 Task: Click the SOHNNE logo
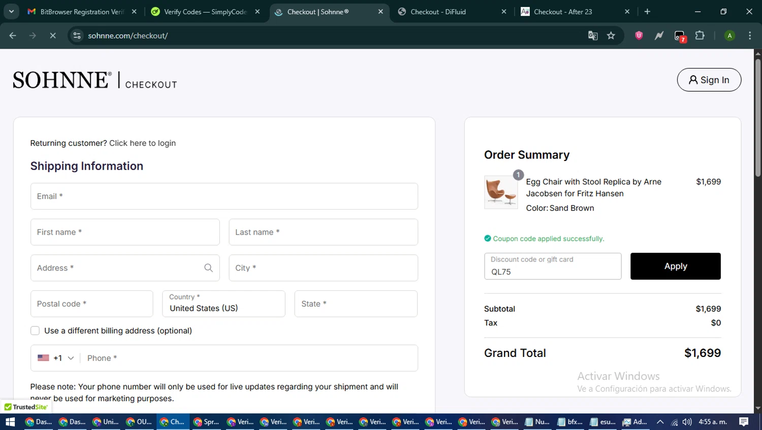(x=62, y=80)
